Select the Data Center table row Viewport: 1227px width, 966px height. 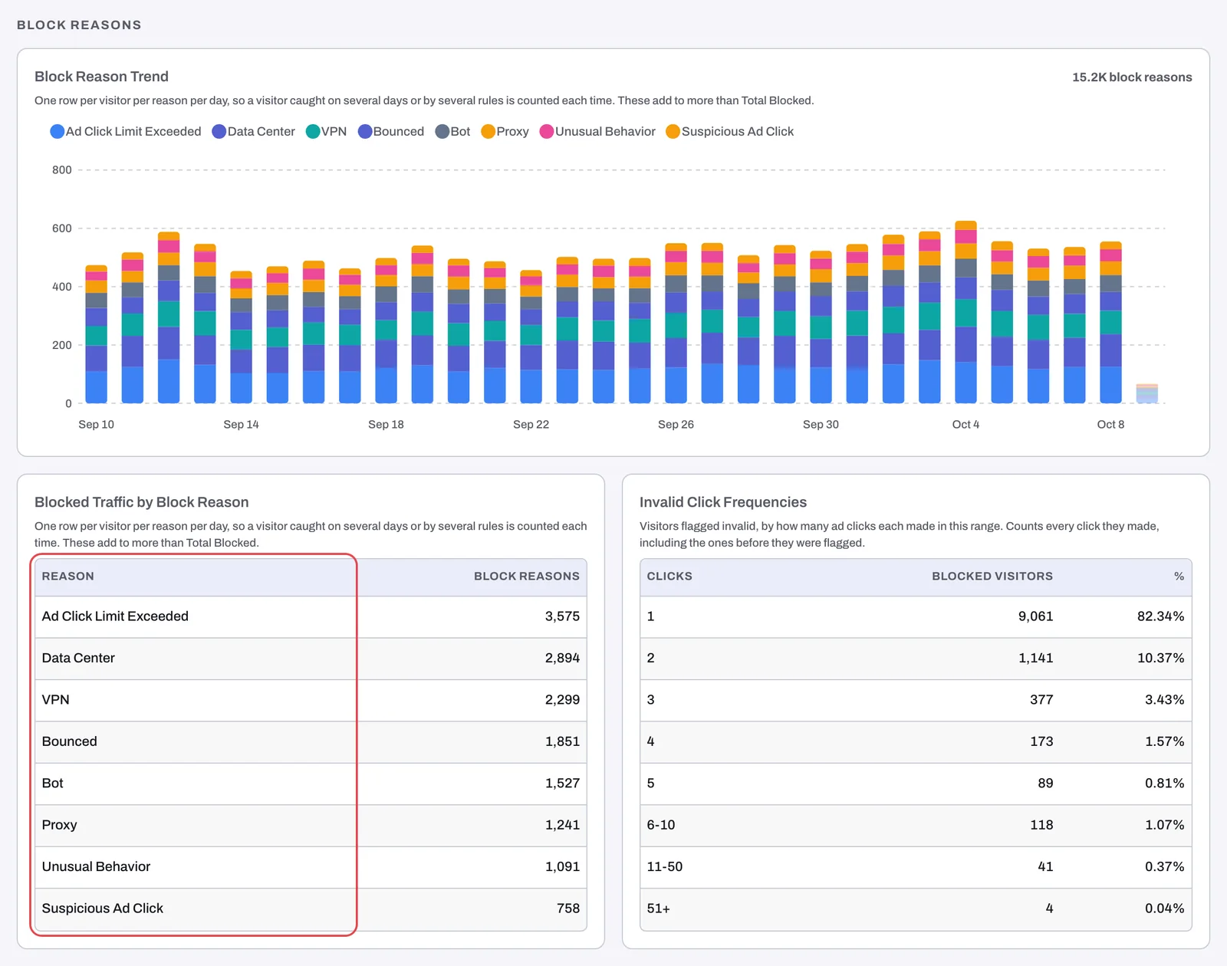coord(311,658)
